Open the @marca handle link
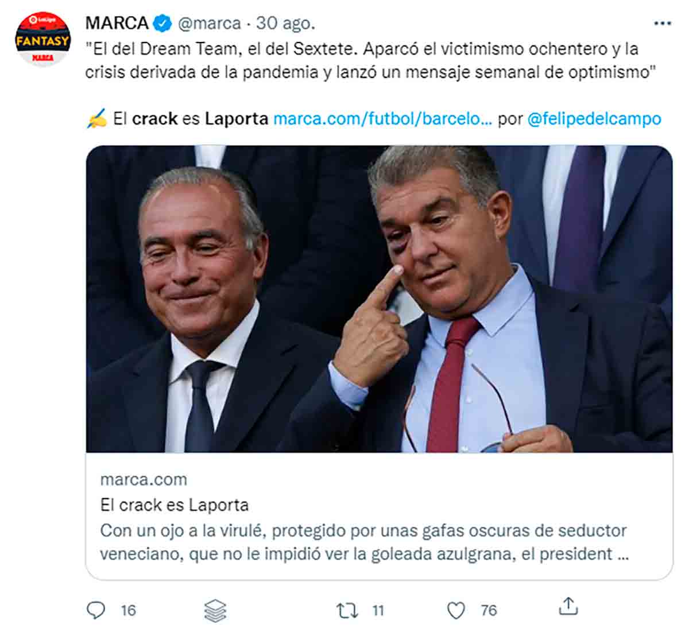The image size is (689, 632). 210,24
